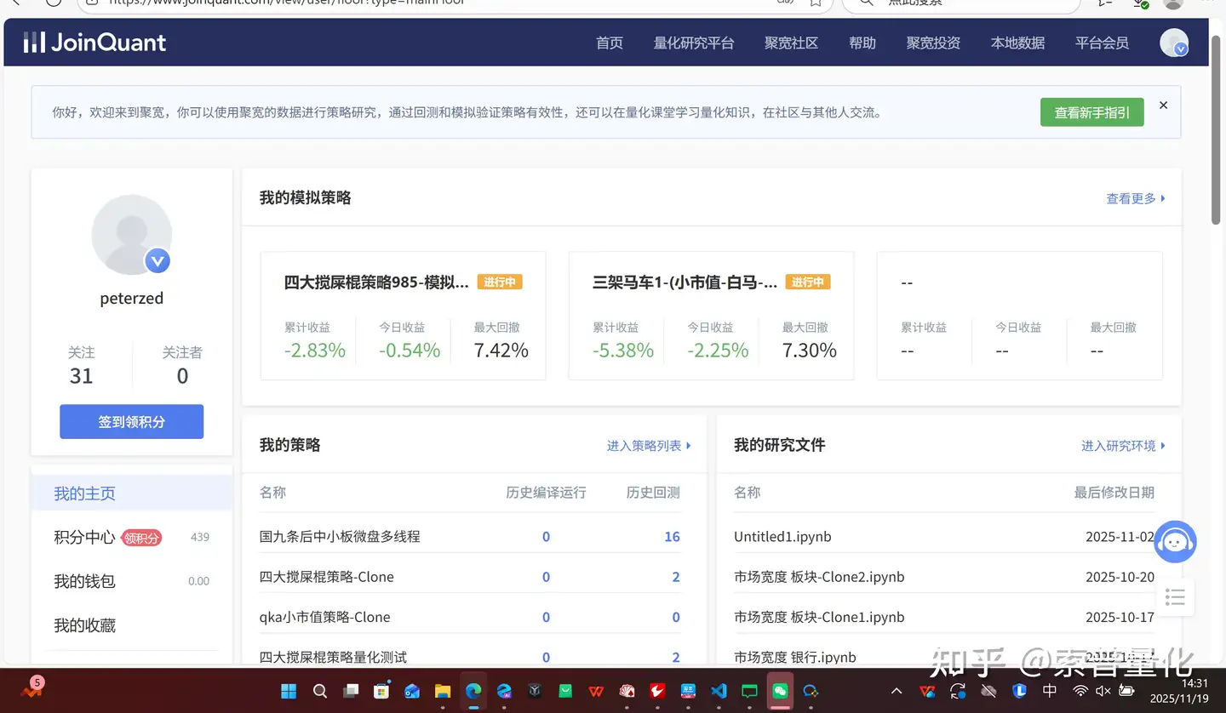Click the -5.38% 累计收益 value
This screenshot has height=713, width=1226.
(623, 351)
